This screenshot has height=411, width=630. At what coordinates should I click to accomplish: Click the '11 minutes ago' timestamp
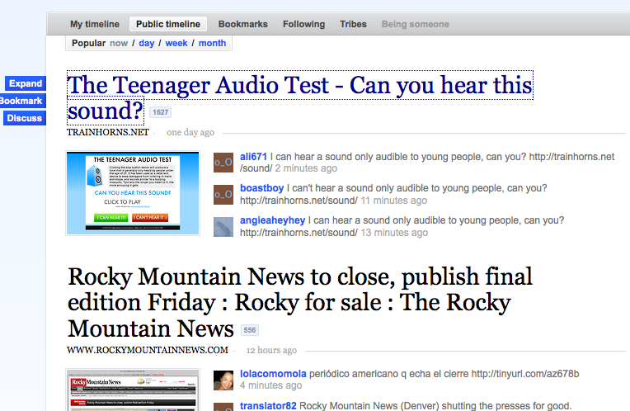(x=394, y=201)
